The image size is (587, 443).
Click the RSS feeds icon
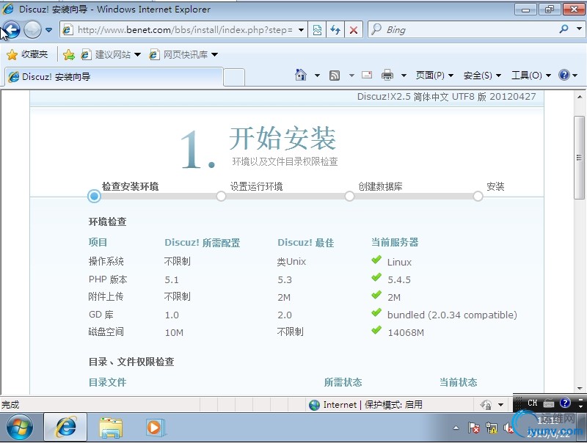pos(335,76)
